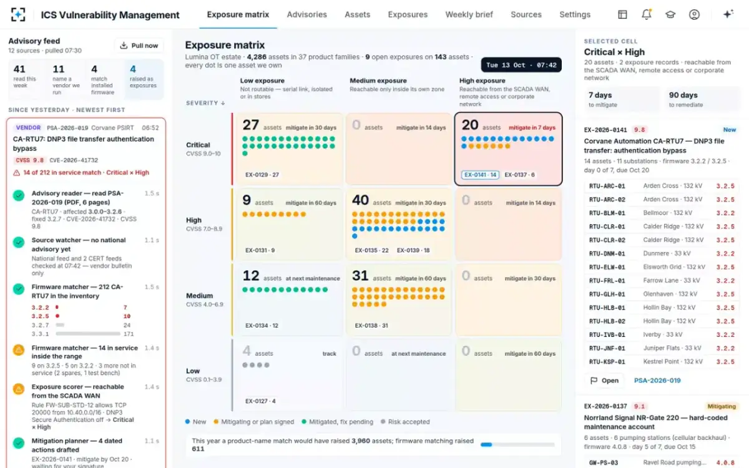Open the graduation cap learning icon

(x=670, y=14)
